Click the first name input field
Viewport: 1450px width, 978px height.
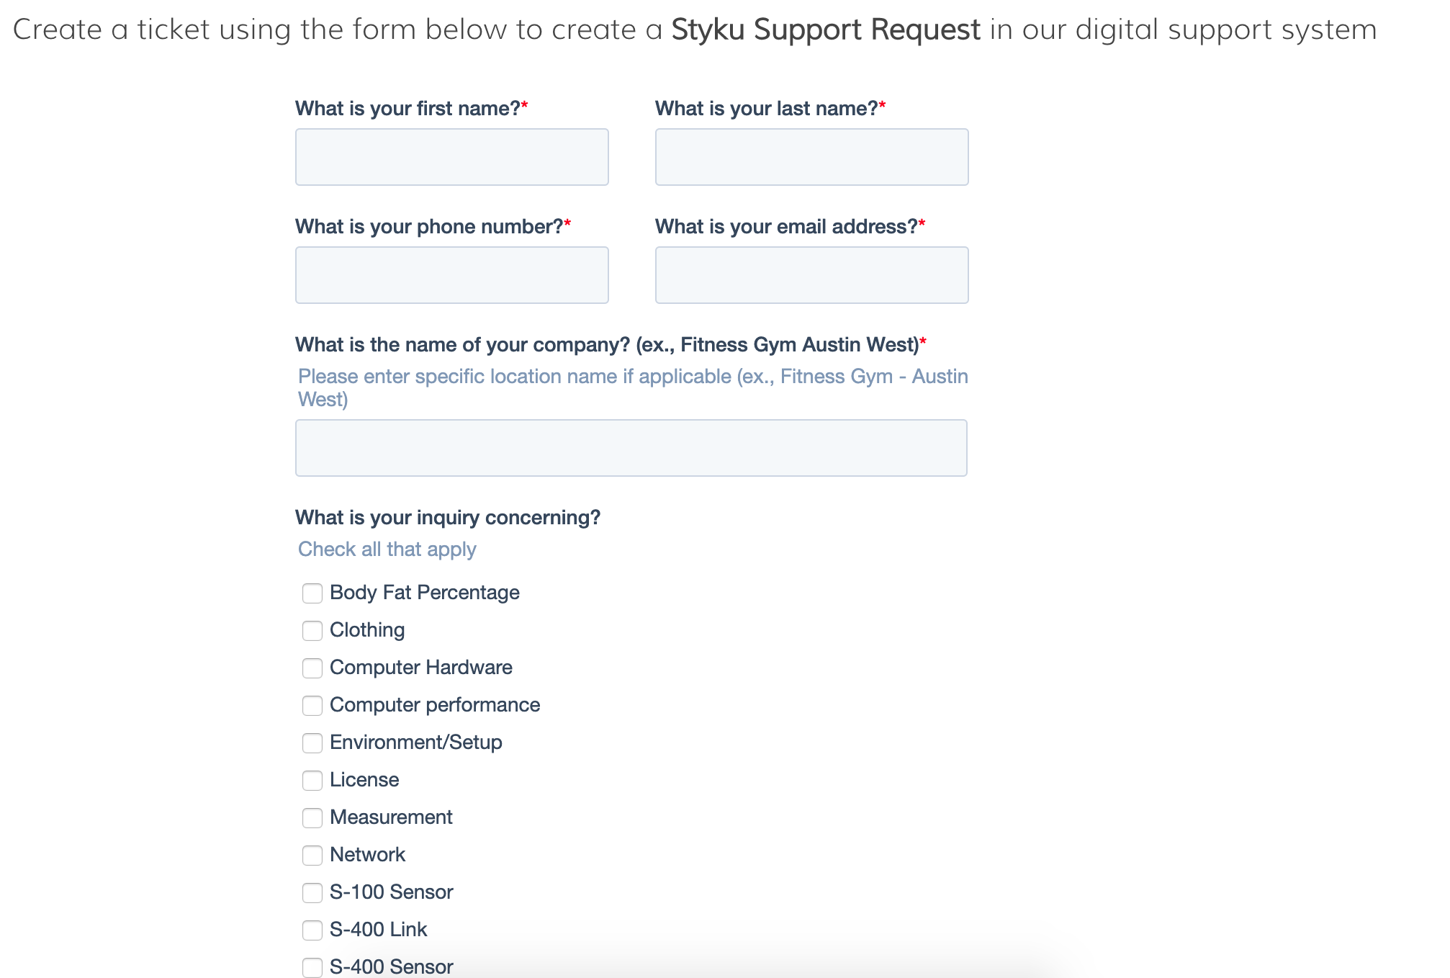(451, 157)
